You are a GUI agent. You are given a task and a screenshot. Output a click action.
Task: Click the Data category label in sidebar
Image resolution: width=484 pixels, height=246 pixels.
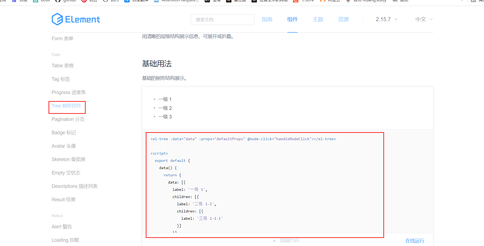56,55
